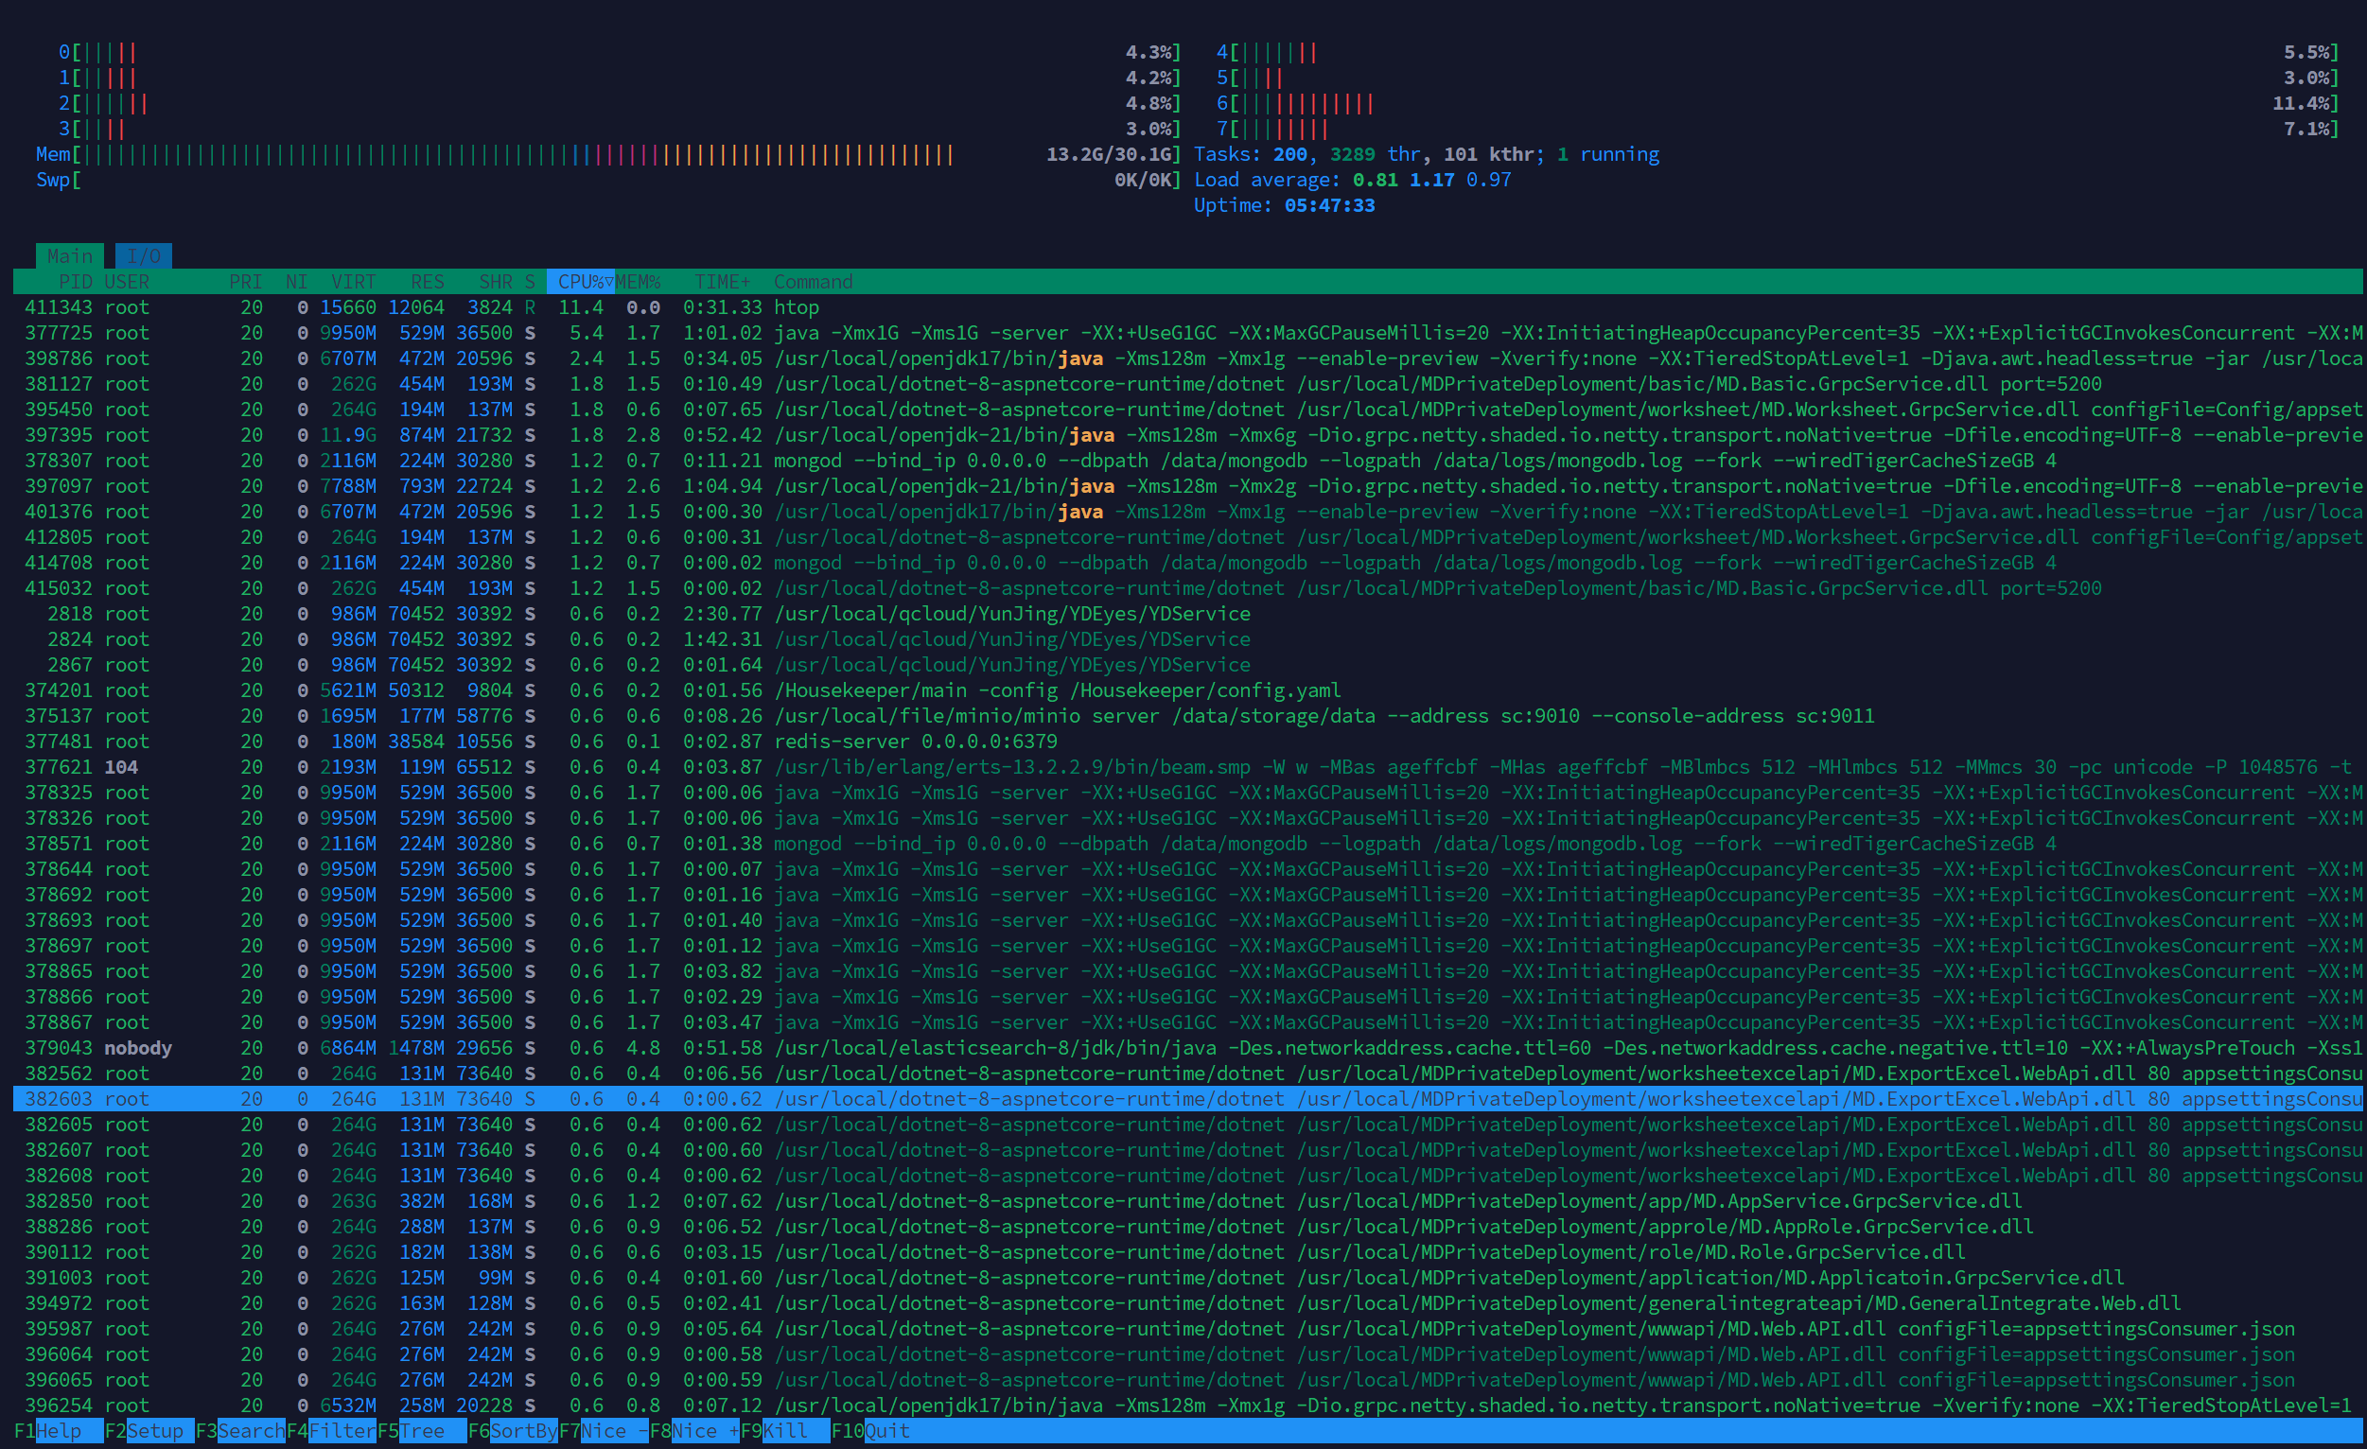Select the MD.Basic.GrpcService row PID 381127
The height and width of the screenshot is (1449, 2367).
tap(1187, 384)
